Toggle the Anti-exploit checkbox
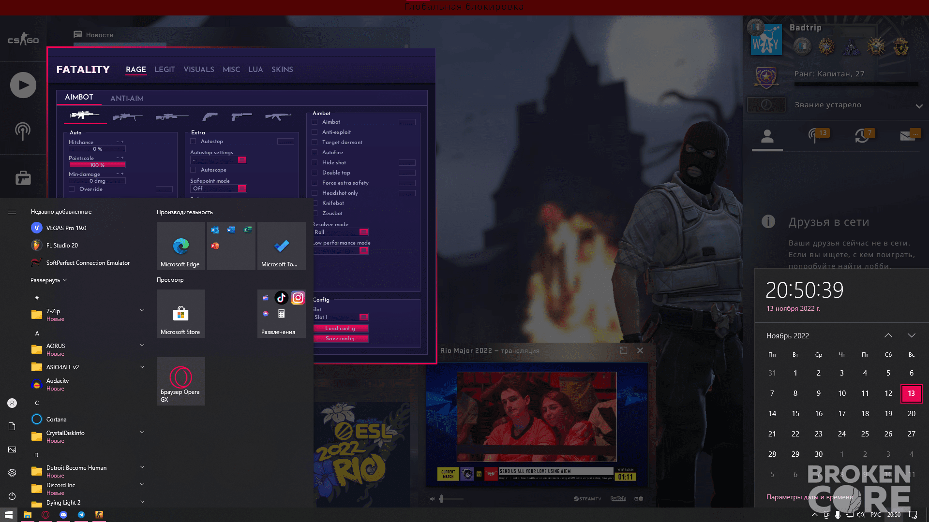This screenshot has height=522, width=929. pyautogui.click(x=315, y=132)
